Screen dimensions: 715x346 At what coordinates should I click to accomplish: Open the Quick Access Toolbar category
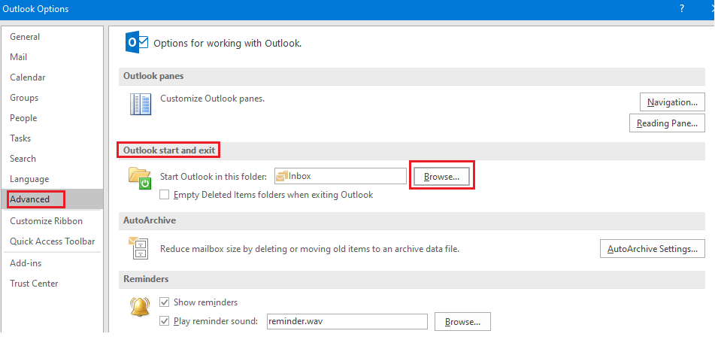[x=53, y=241]
